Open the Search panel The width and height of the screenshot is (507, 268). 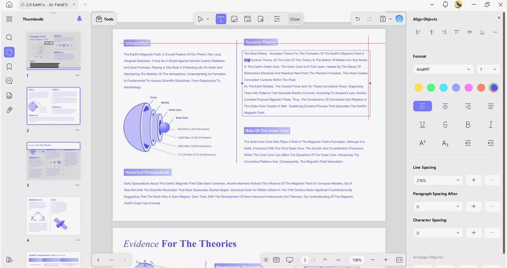(9, 37)
